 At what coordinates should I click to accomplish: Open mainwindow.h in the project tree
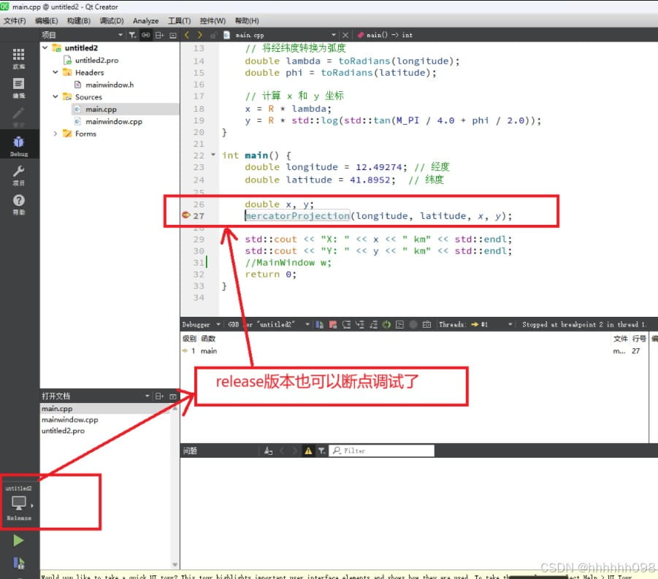(x=109, y=85)
